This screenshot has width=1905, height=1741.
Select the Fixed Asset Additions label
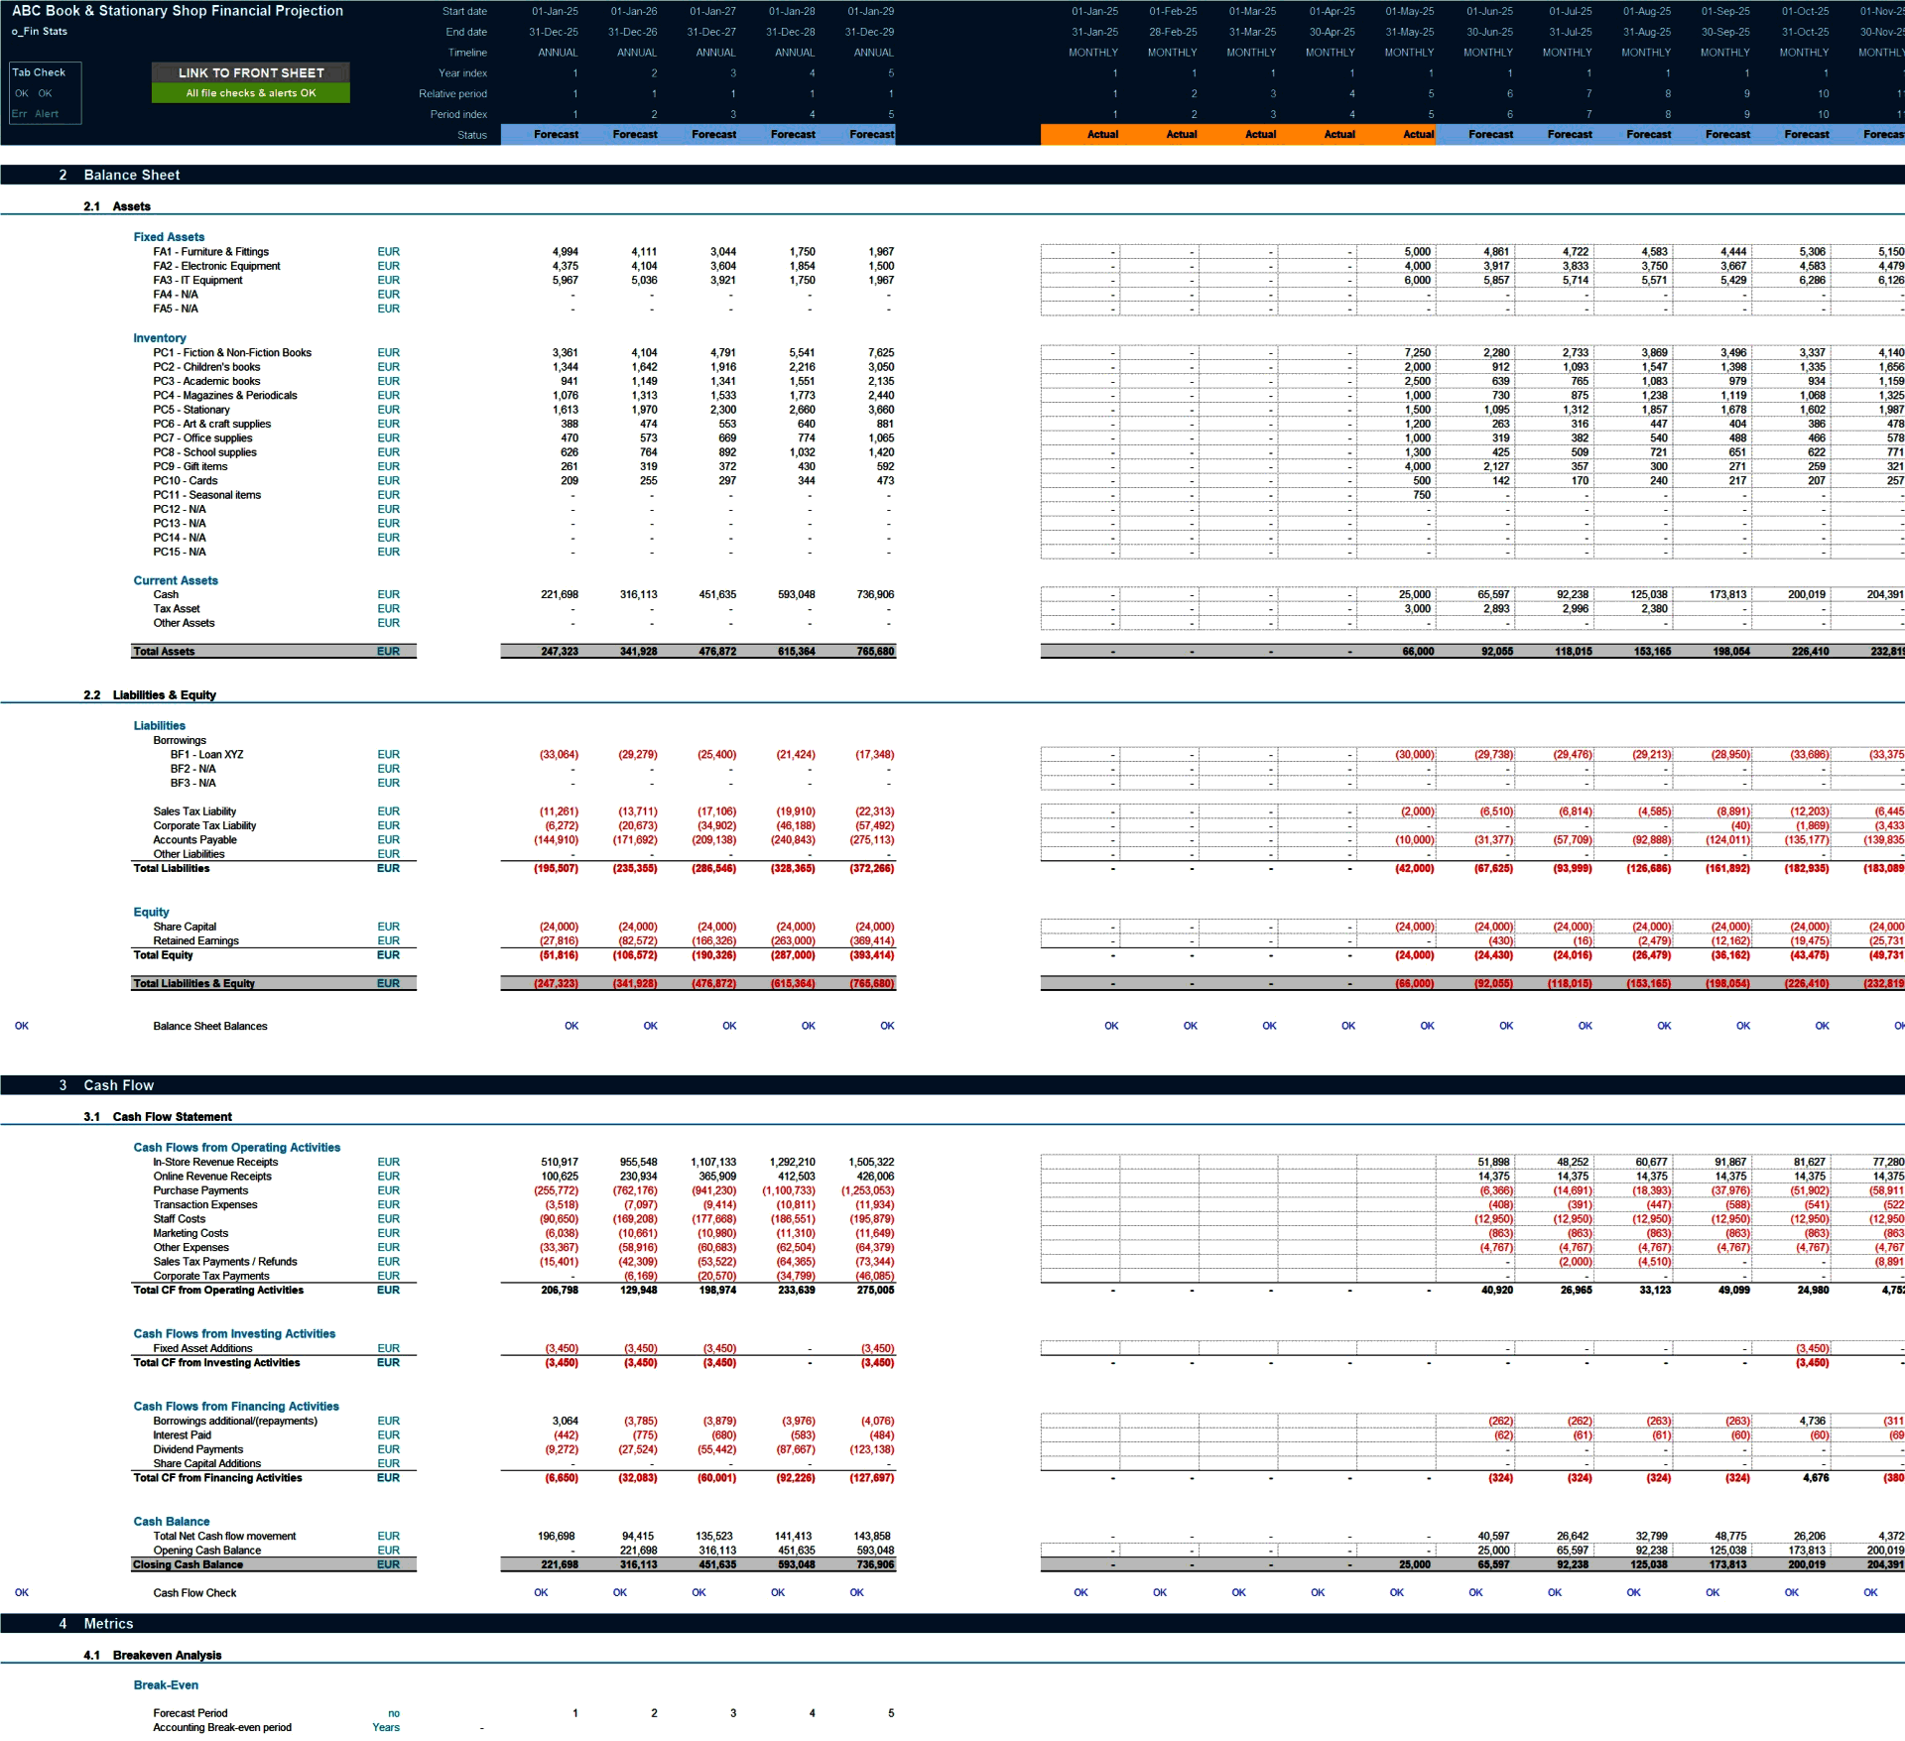pyautogui.click(x=202, y=1349)
